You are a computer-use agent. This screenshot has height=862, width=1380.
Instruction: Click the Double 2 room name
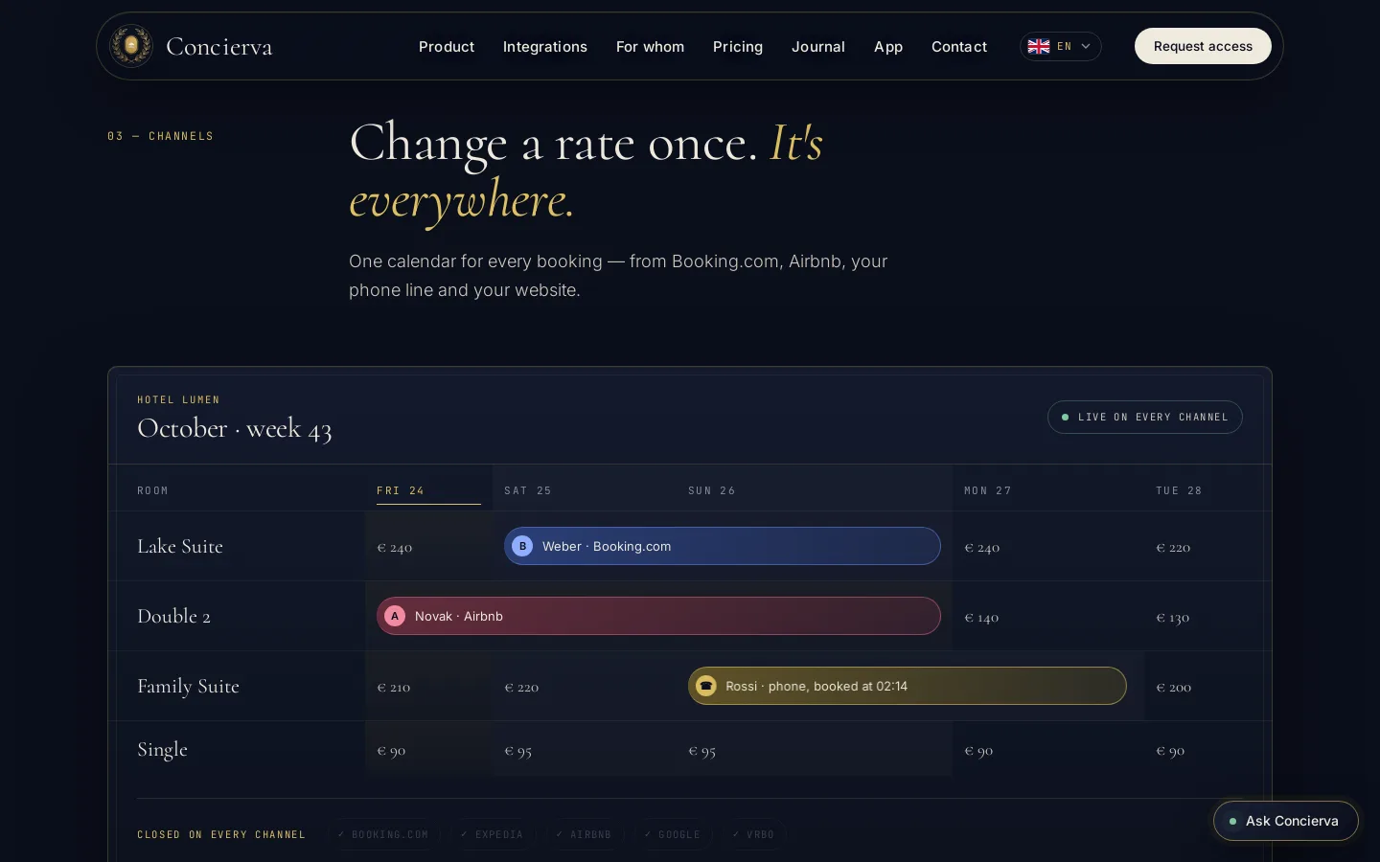click(173, 616)
